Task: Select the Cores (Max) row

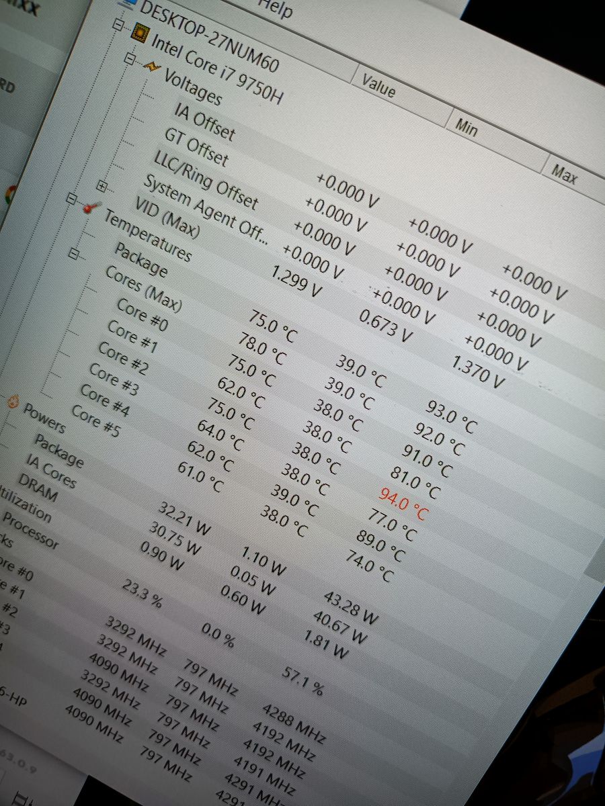Action: 143,289
